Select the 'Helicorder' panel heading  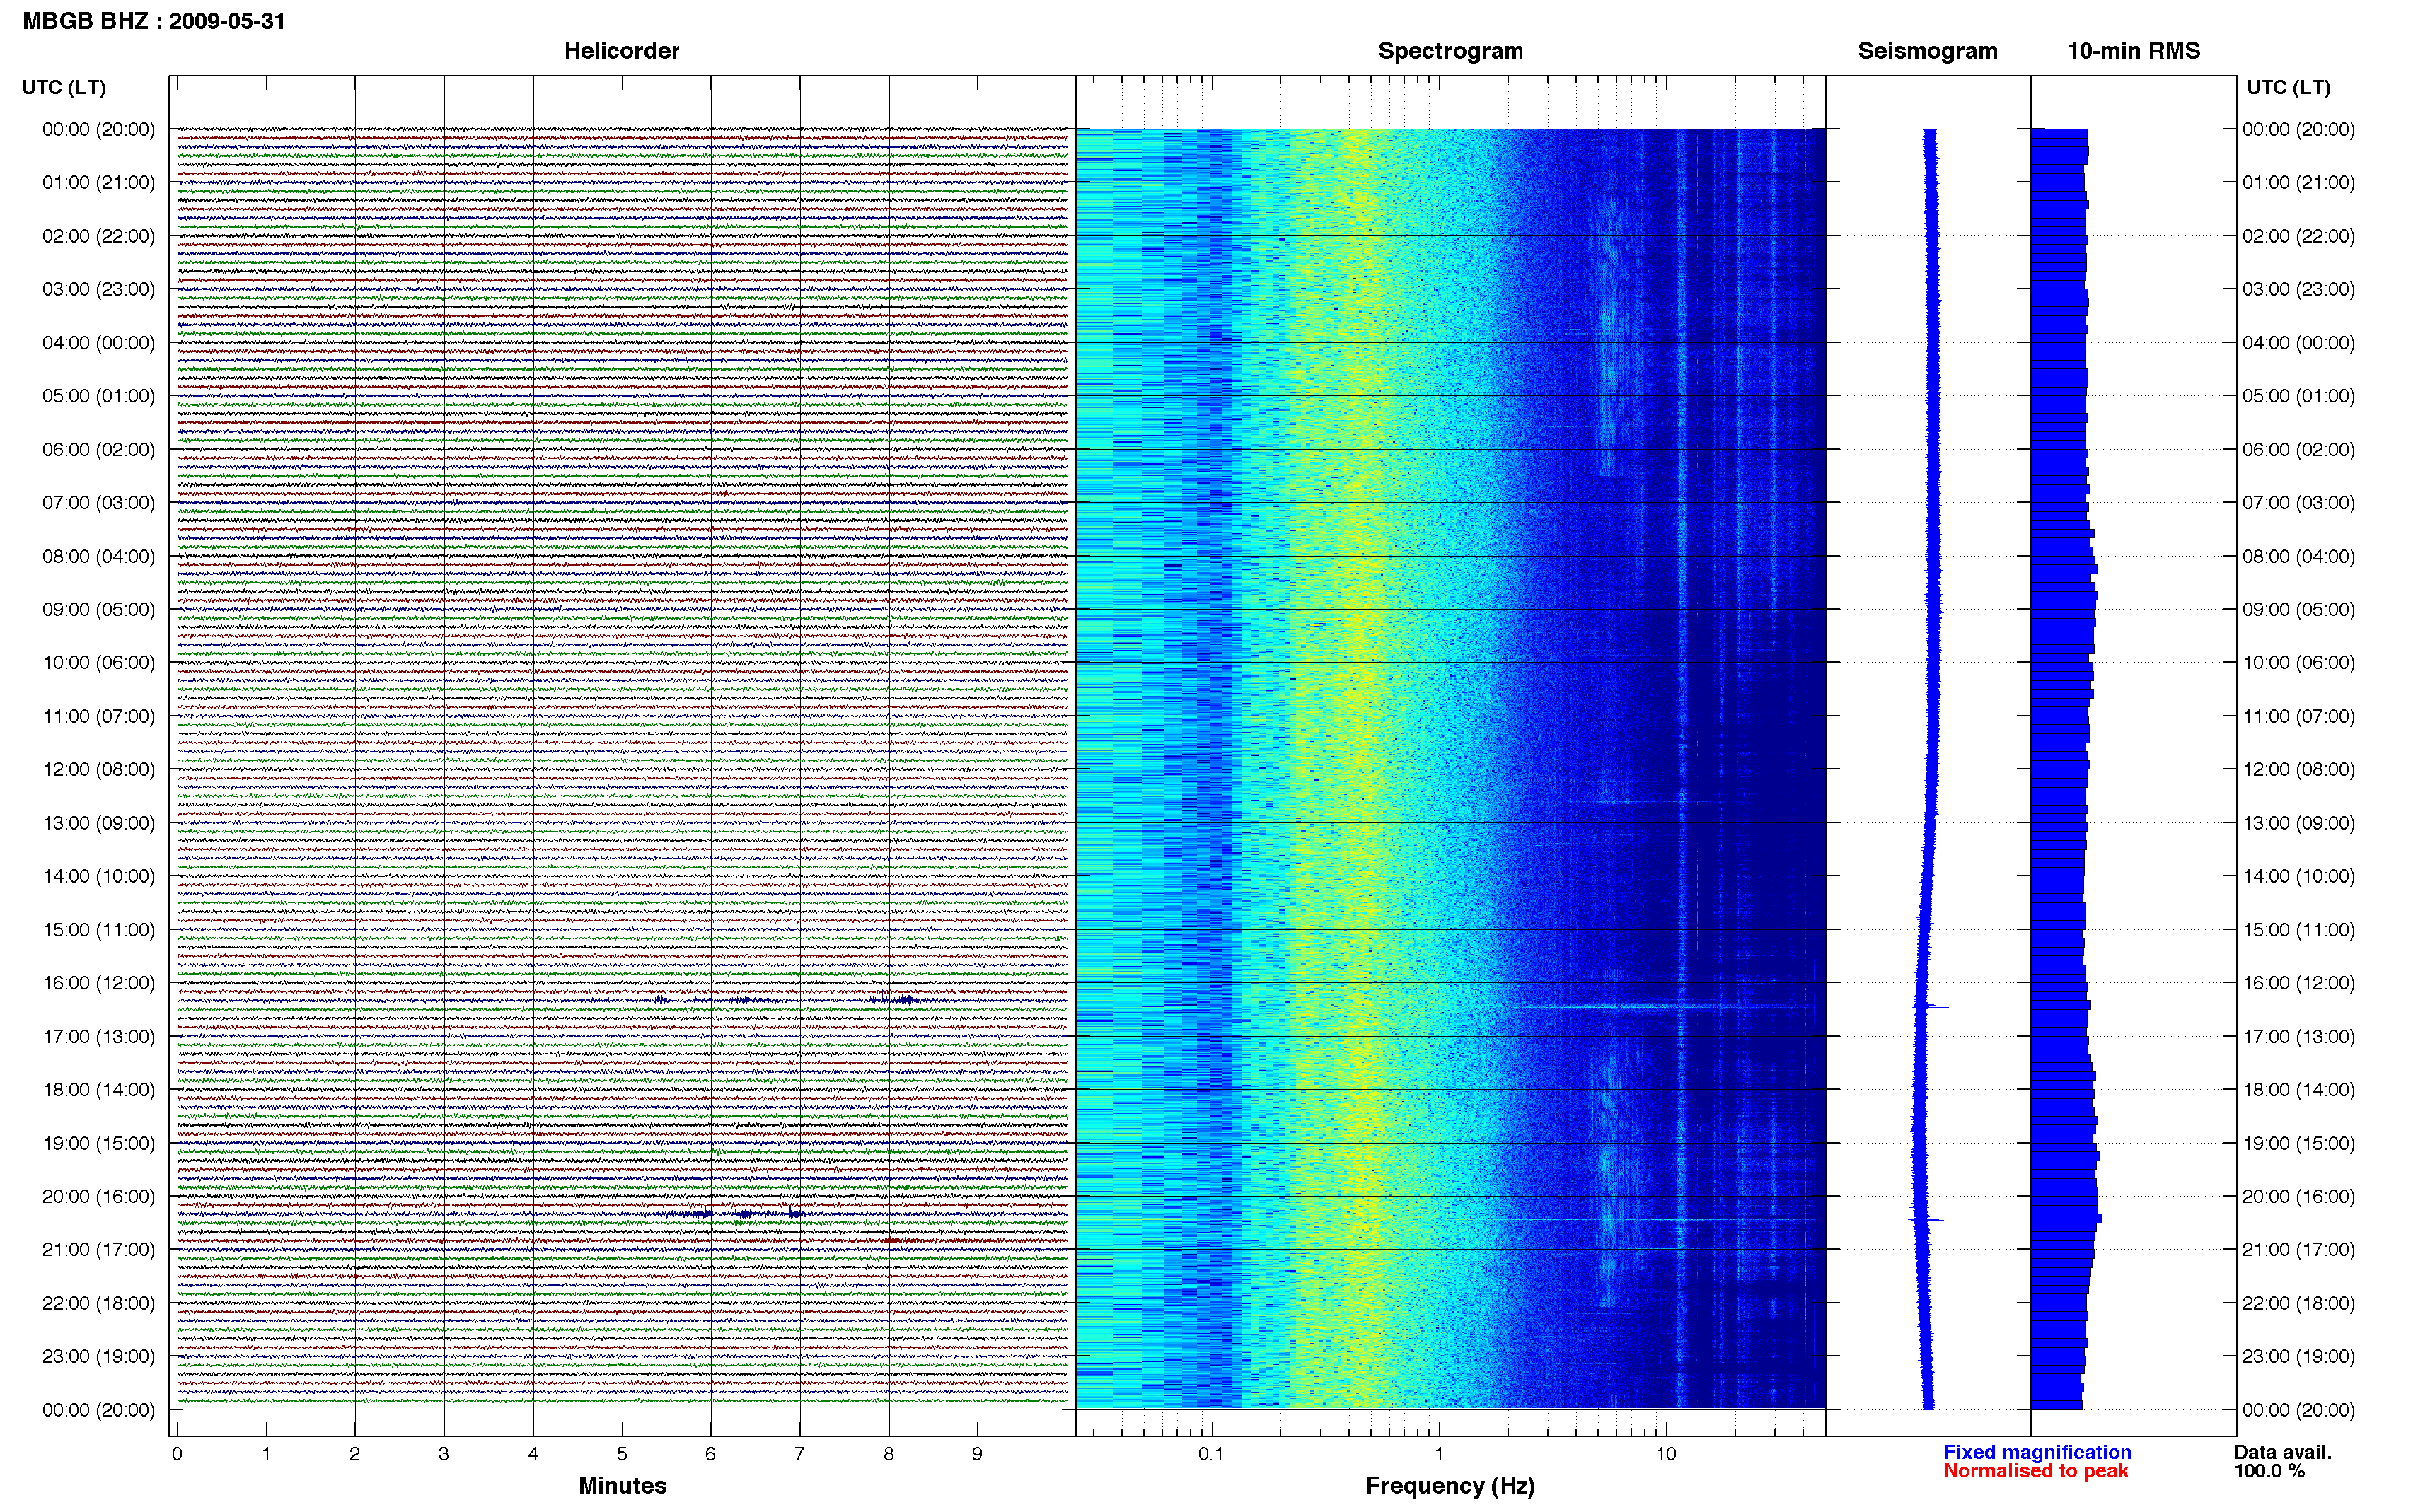(621, 51)
